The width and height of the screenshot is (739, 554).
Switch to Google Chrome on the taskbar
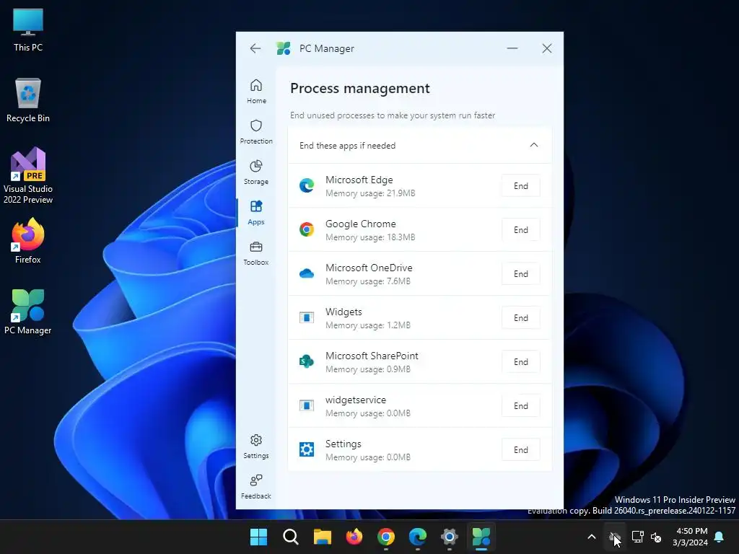pos(386,537)
